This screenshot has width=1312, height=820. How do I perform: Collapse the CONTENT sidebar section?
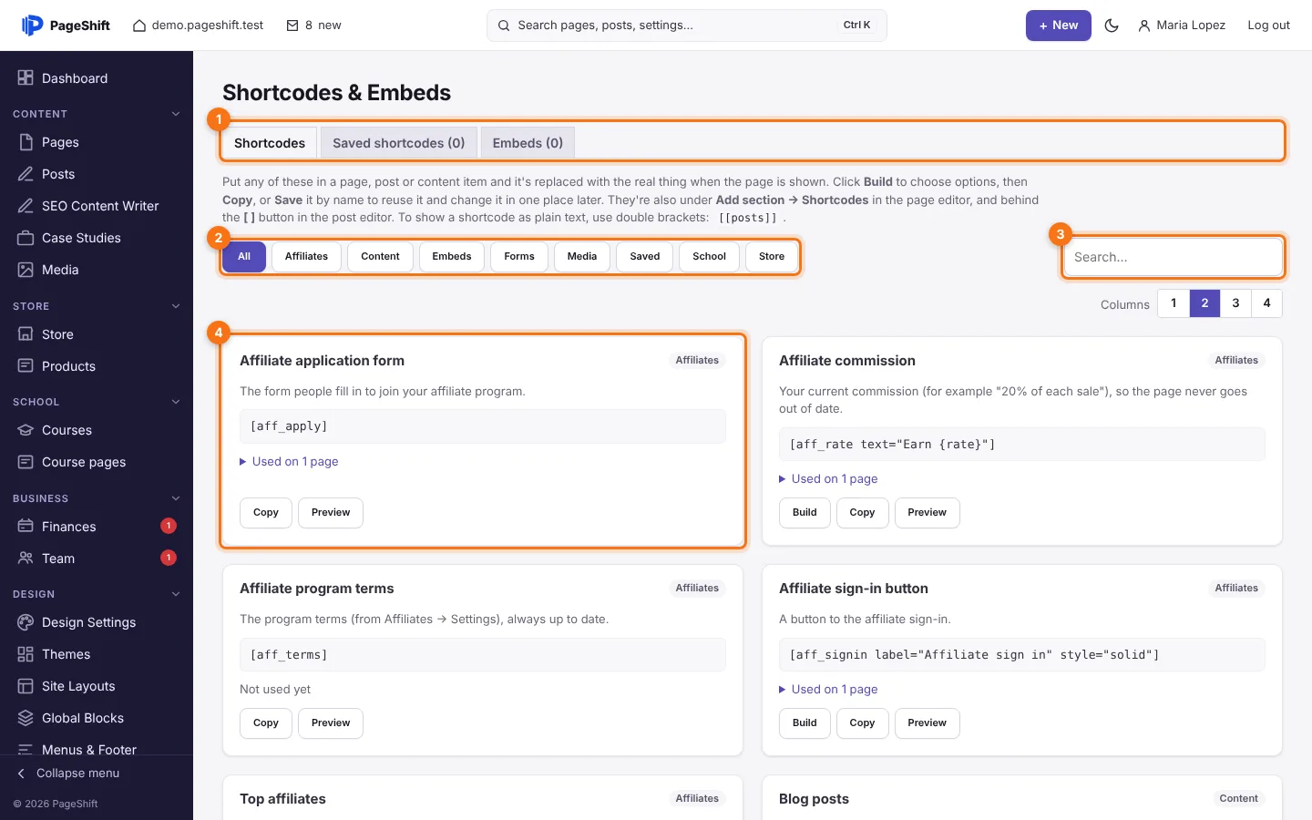point(176,114)
